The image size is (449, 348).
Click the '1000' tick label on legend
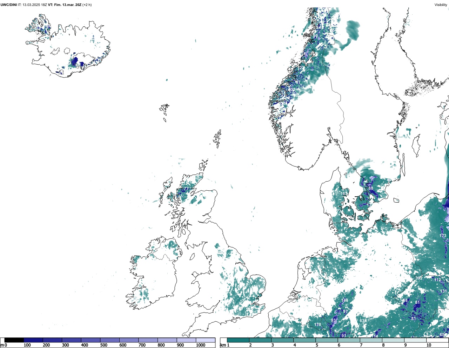click(201, 346)
